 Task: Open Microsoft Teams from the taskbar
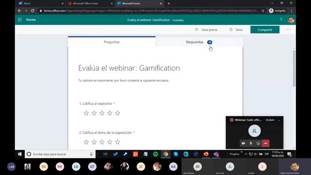(216, 154)
